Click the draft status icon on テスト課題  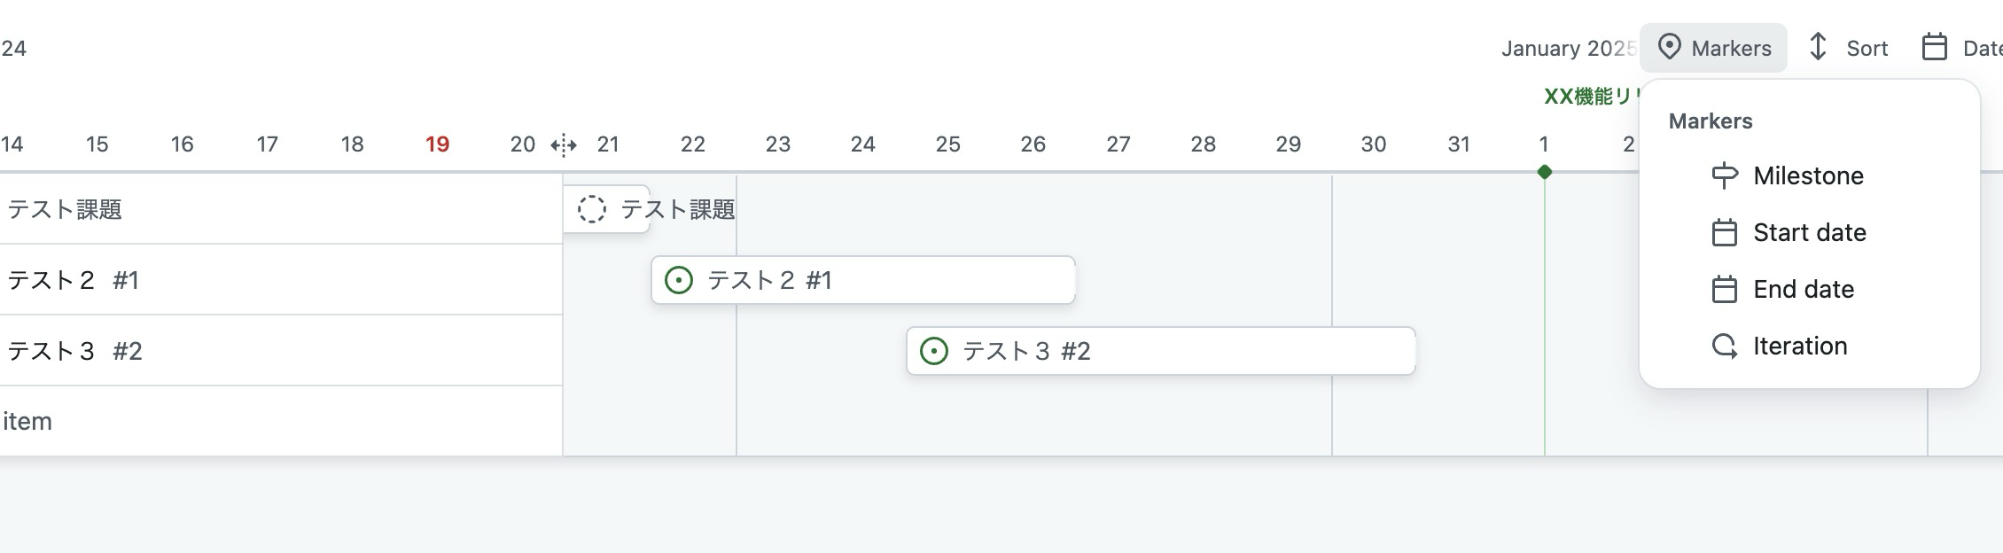[x=592, y=209]
